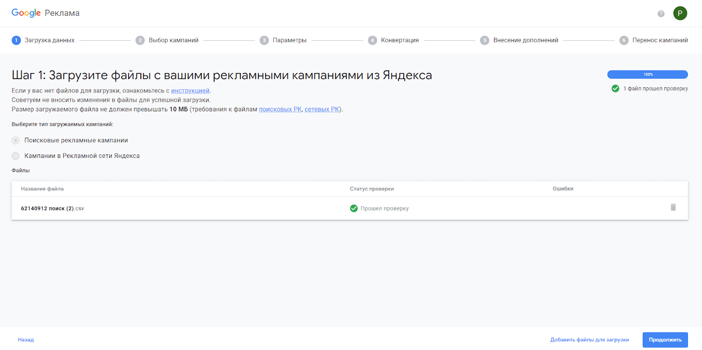Open the инструкцией link
Viewport: 702px width, 350px height.
coord(190,91)
